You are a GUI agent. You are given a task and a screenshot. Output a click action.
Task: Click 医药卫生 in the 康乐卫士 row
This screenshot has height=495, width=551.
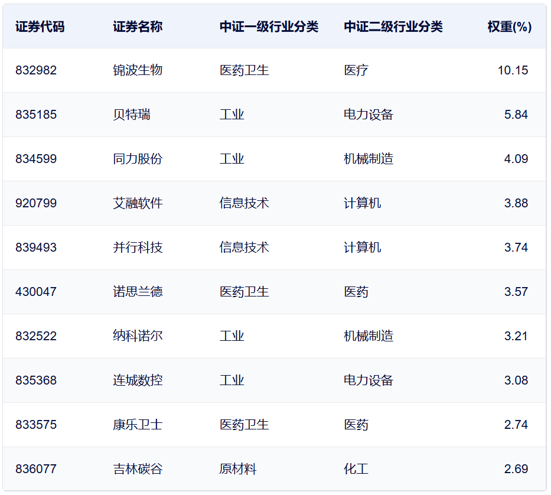244,425
